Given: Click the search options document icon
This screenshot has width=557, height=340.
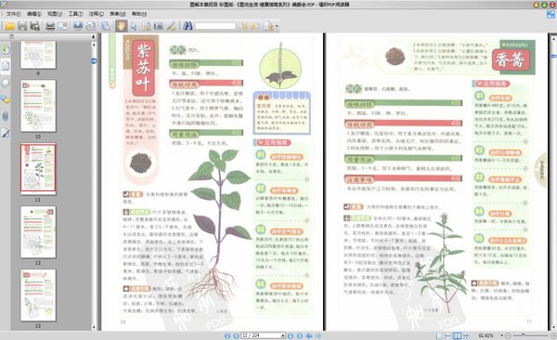Looking at the screenshot, I should 269,26.
